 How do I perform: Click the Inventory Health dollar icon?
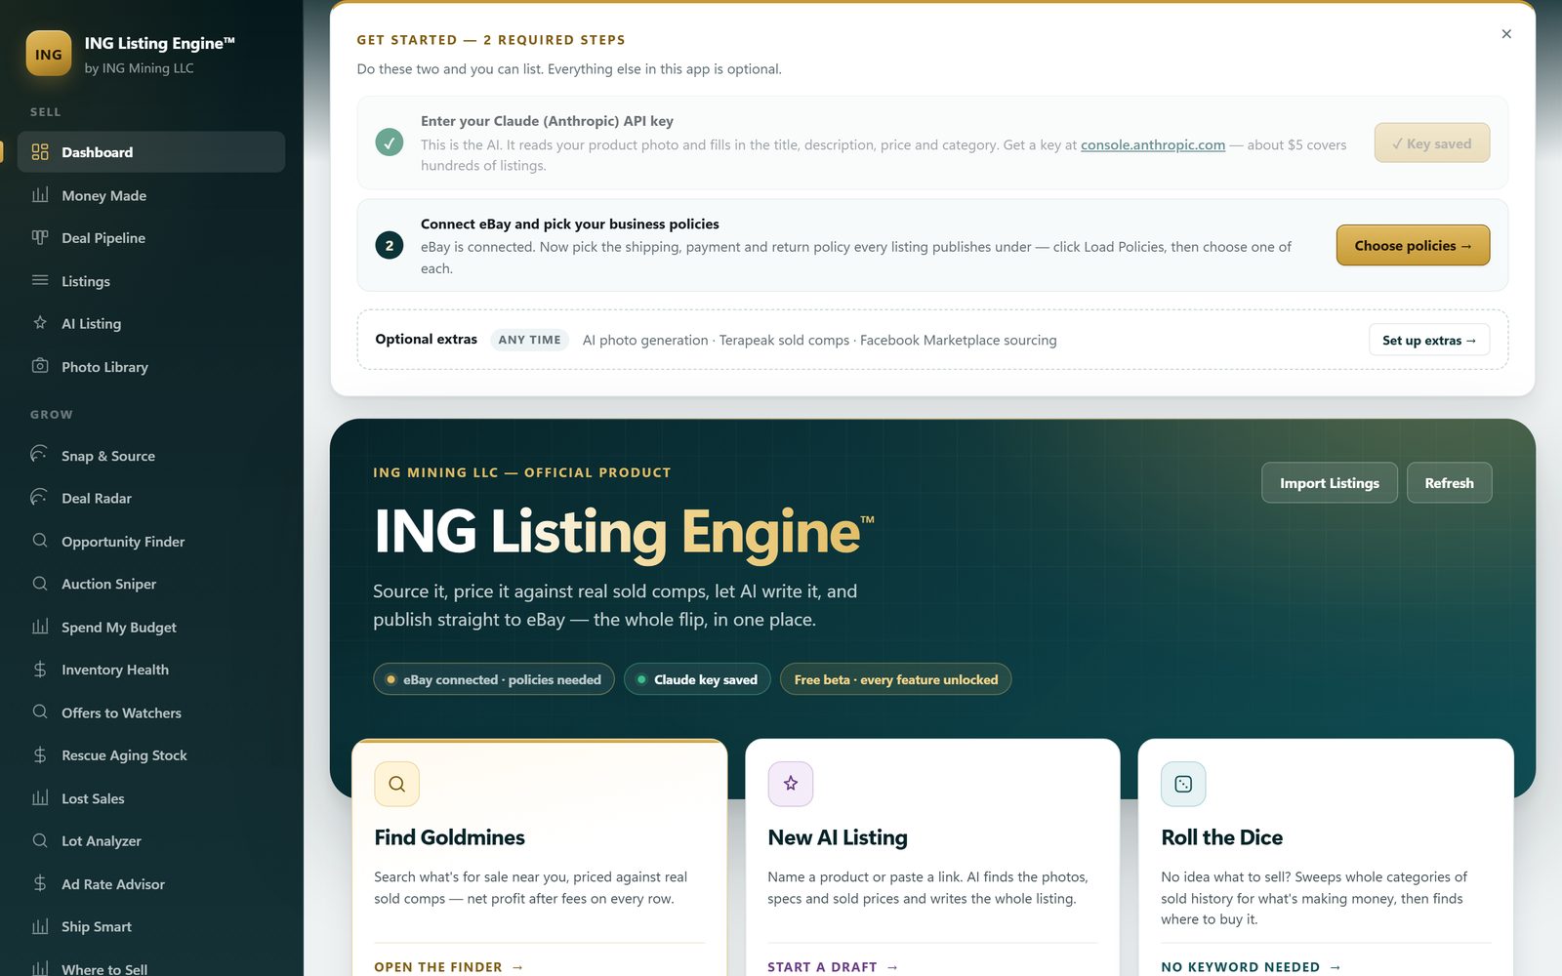40,670
